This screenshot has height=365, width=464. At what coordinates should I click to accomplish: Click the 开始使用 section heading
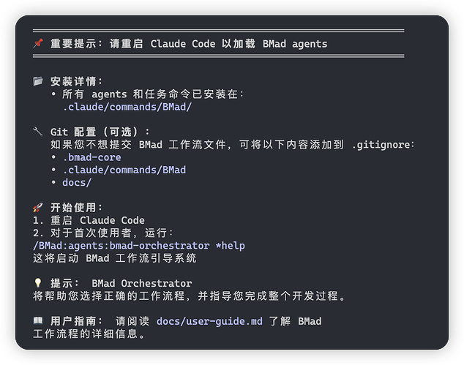click(x=77, y=208)
